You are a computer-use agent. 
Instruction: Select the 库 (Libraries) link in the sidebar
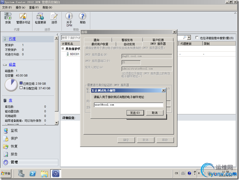point(10,100)
